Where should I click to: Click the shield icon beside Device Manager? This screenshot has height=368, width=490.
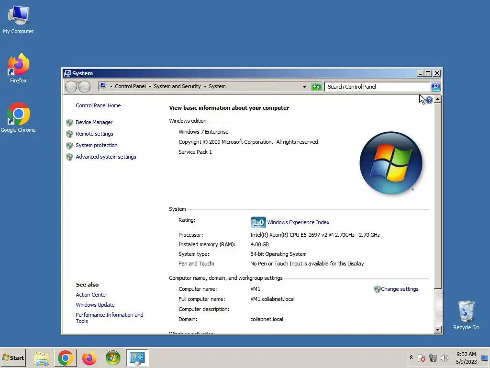coord(69,122)
